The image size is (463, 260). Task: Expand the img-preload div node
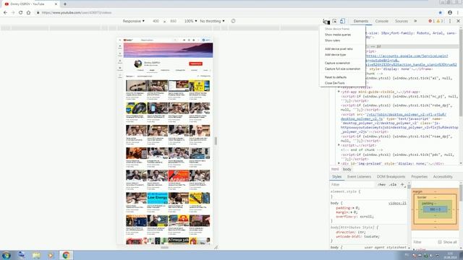click(339, 163)
